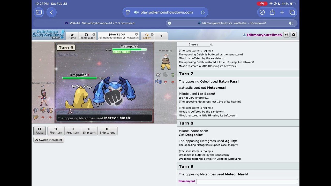Screen dimensions: 331x186
Task: Open Safari downloads list
Action: (262, 12)
